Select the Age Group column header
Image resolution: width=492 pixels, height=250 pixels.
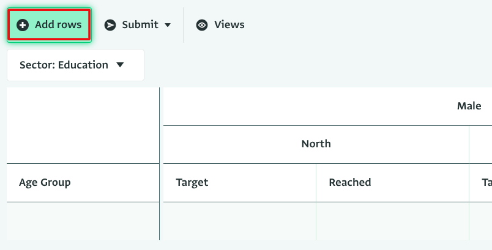45,182
